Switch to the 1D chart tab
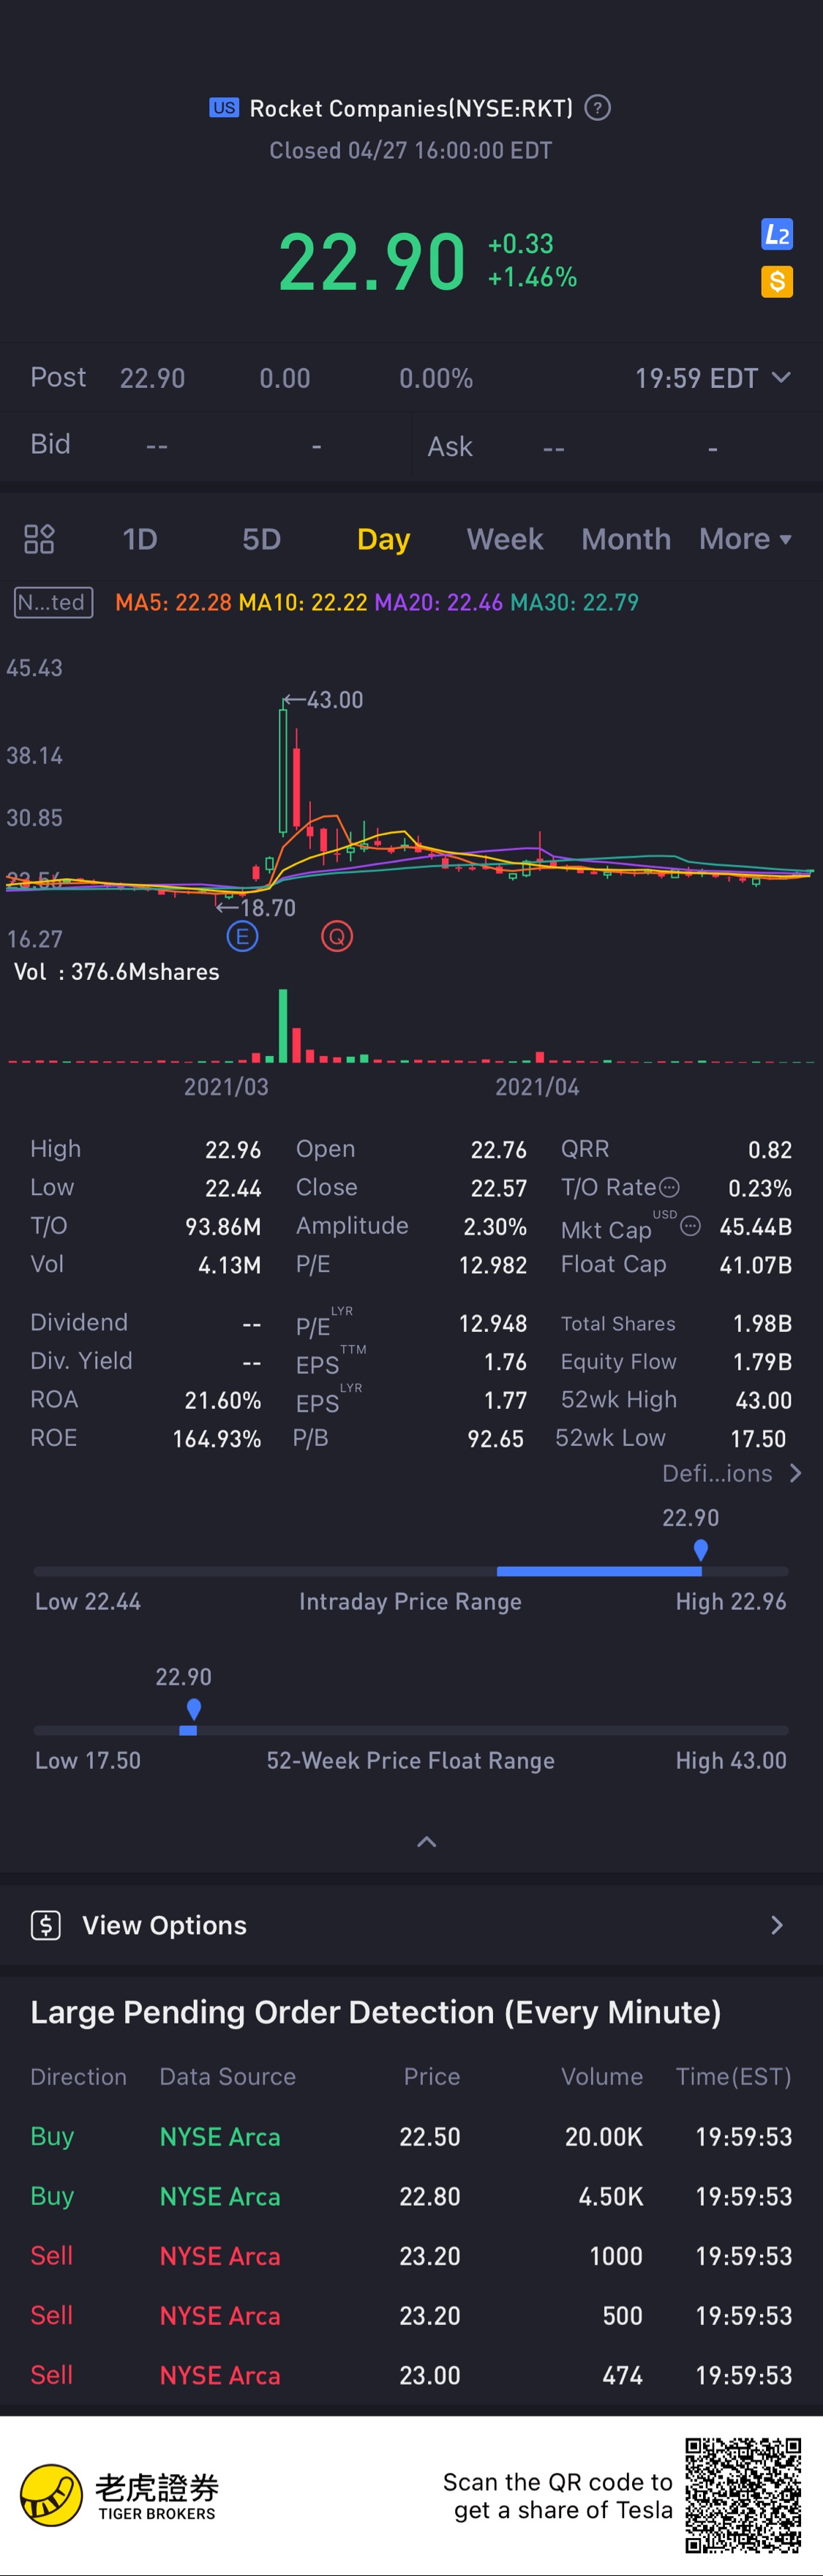 point(140,539)
